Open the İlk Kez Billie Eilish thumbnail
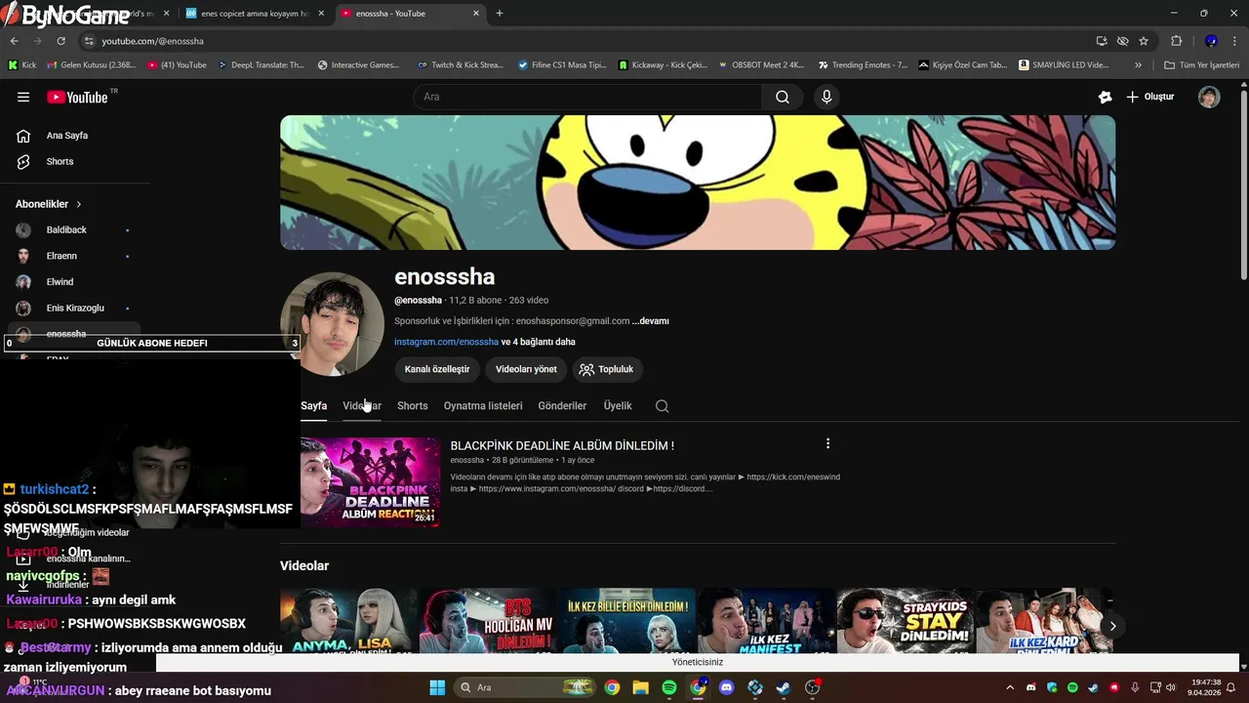The image size is (1249, 703). 627,620
